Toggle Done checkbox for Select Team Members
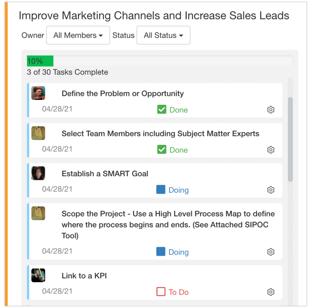Image resolution: width=311 pixels, height=308 pixels. (x=162, y=150)
